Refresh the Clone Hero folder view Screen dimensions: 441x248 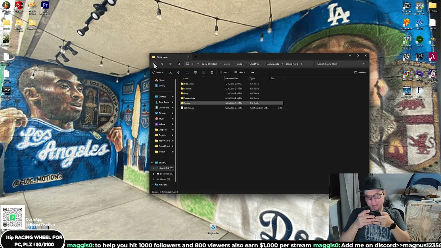click(x=178, y=64)
